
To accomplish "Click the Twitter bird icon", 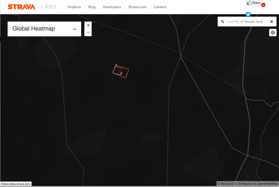I will (248, 14).
